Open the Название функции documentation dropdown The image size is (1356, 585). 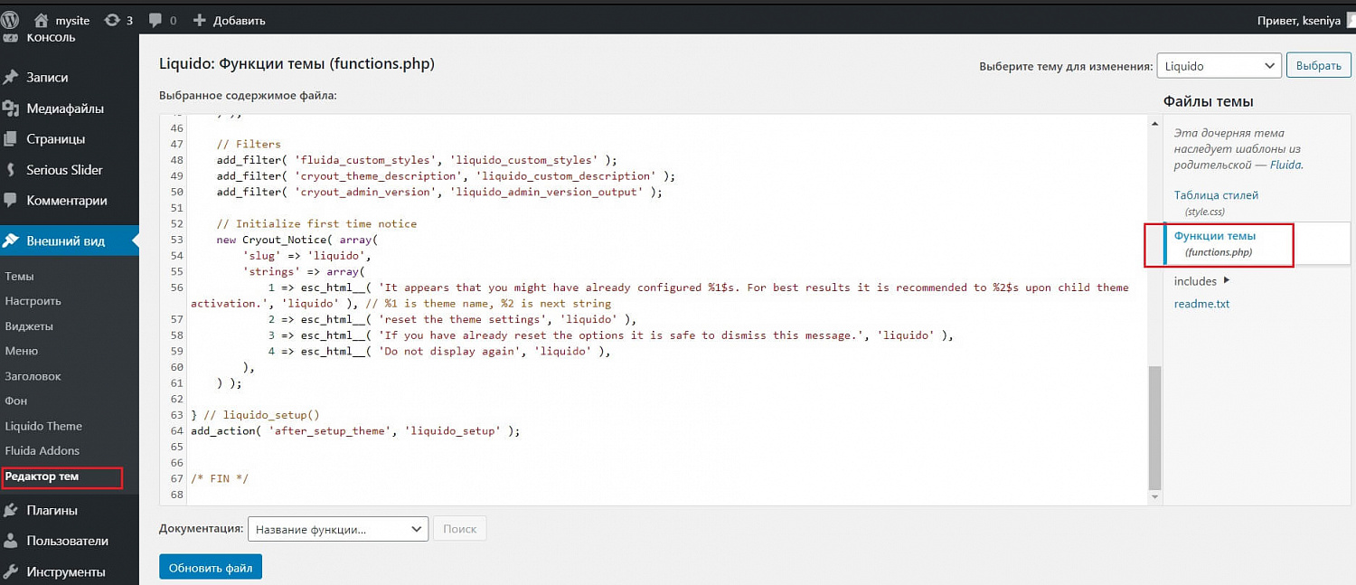click(x=338, y=529)
